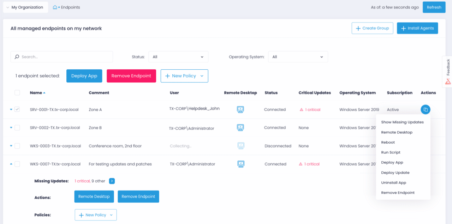Click the disconnected Remote Desktop icon for WKS-0003-TX
The height and width of the screenshot is (224, 452).
(240, 146)
